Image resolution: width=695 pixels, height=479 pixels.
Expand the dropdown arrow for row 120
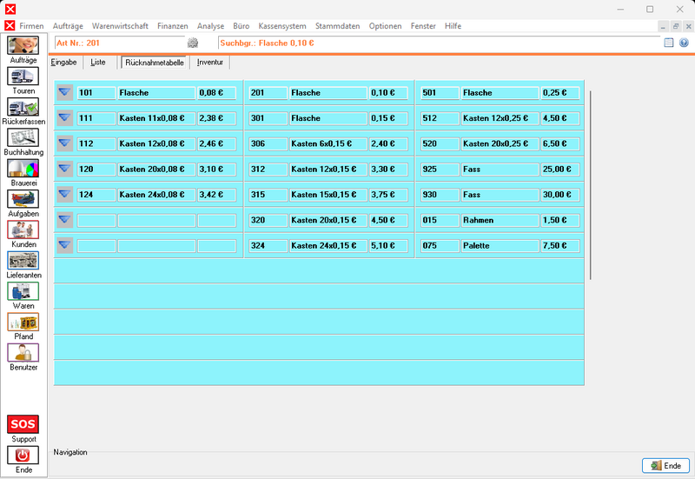point(64,169)
